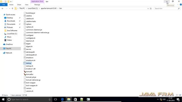This screenshot has width=182, height=102.
Task: Refresh the bin folder view
Action: point(151,8)
